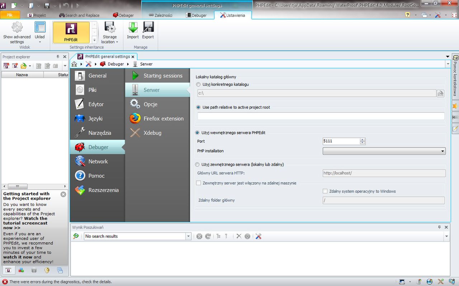The image size is (459, 286).
Task: Select the Firefox extension subsection
Action: point(157,119)
